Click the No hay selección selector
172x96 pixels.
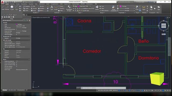point(13,20)
